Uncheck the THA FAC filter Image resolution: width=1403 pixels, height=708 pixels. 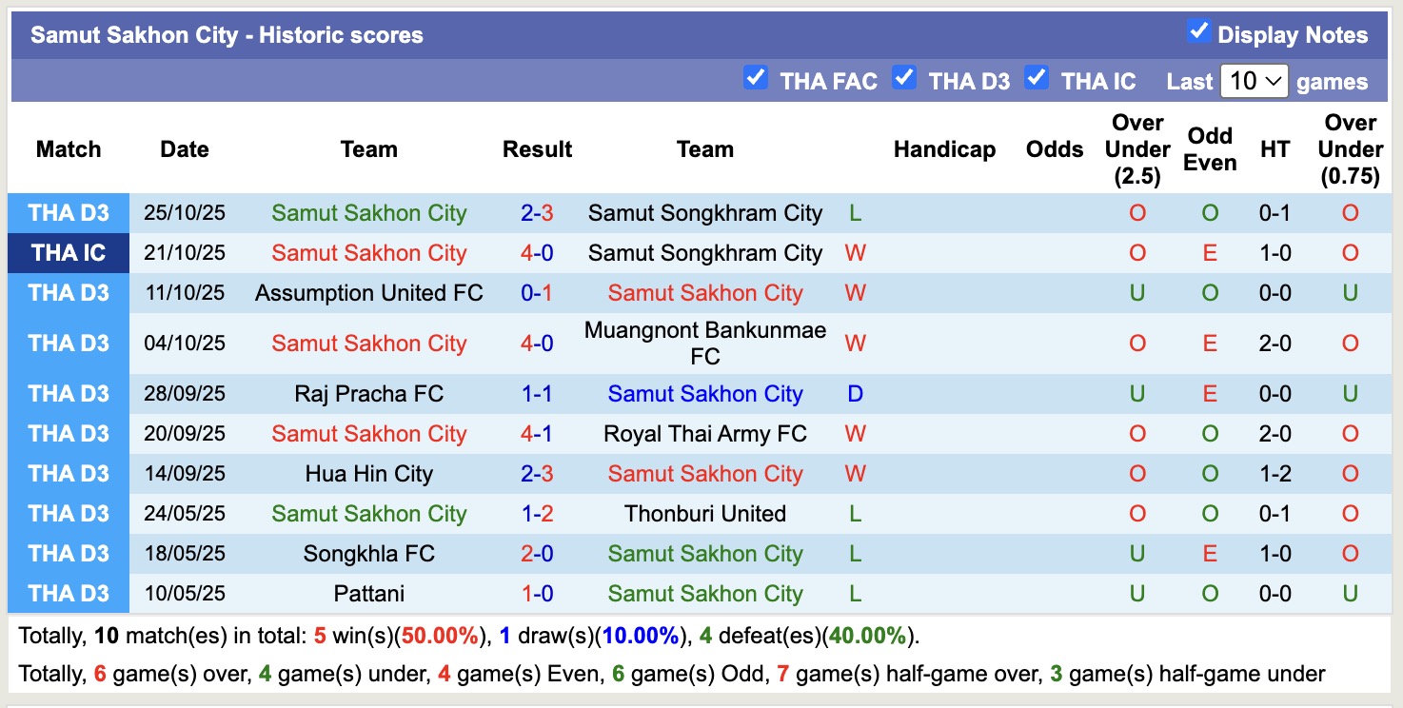coord(756,79)
